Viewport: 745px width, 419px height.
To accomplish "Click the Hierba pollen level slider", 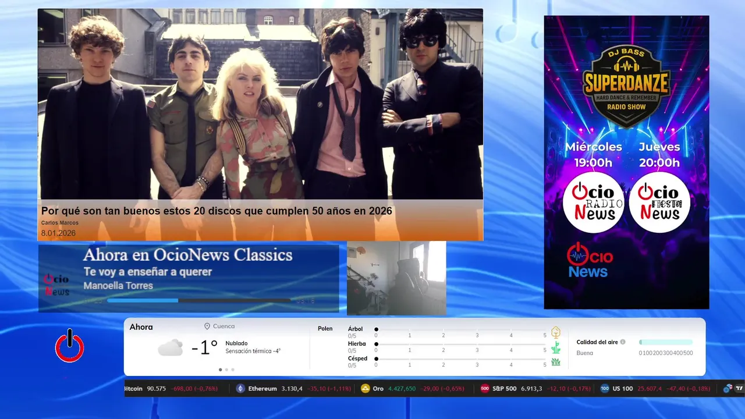I will tap(460, 345).
